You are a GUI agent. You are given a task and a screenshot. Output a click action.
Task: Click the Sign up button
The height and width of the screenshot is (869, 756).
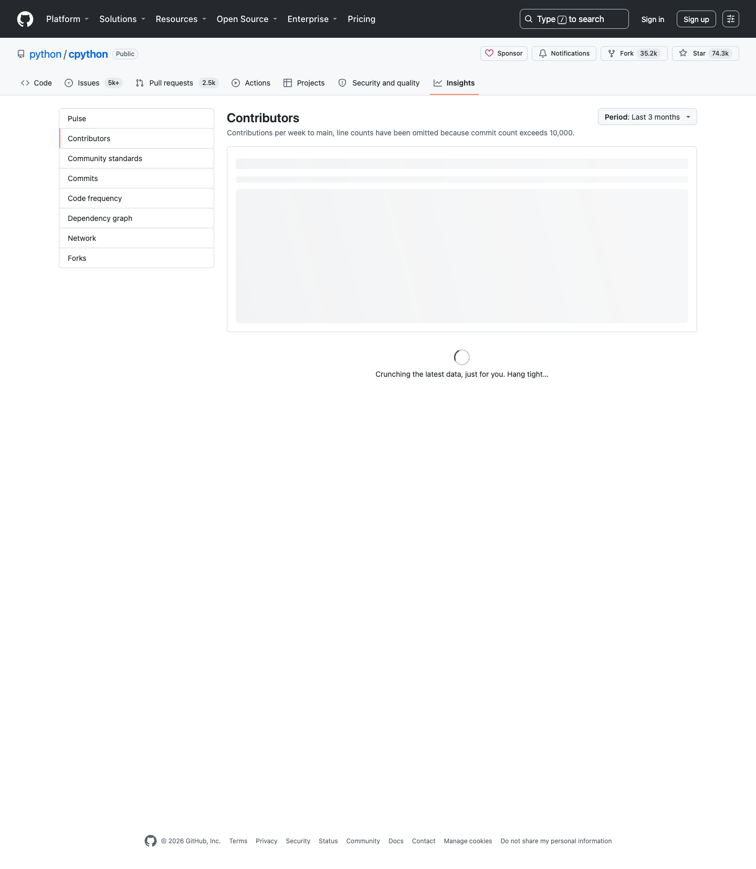coord(696,19)
